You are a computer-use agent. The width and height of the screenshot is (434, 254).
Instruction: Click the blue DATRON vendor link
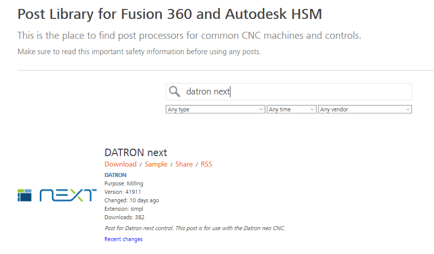click(x=115, y=175)
